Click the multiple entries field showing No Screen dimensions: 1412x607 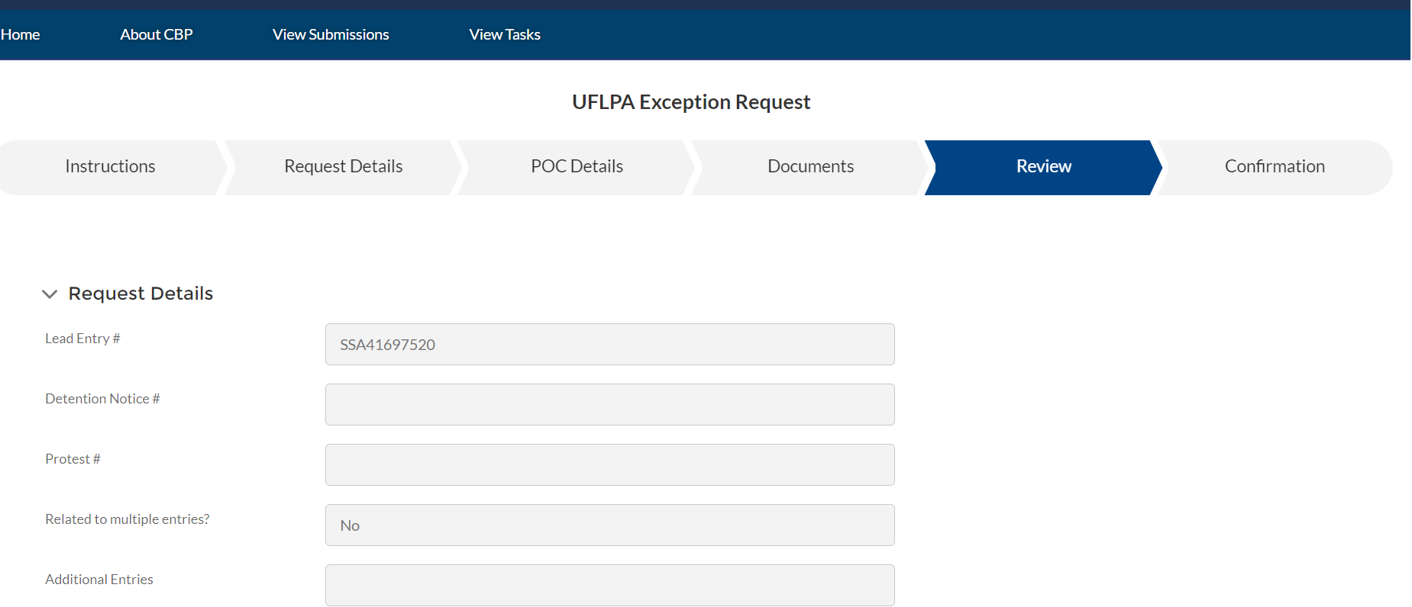point(609,525)
